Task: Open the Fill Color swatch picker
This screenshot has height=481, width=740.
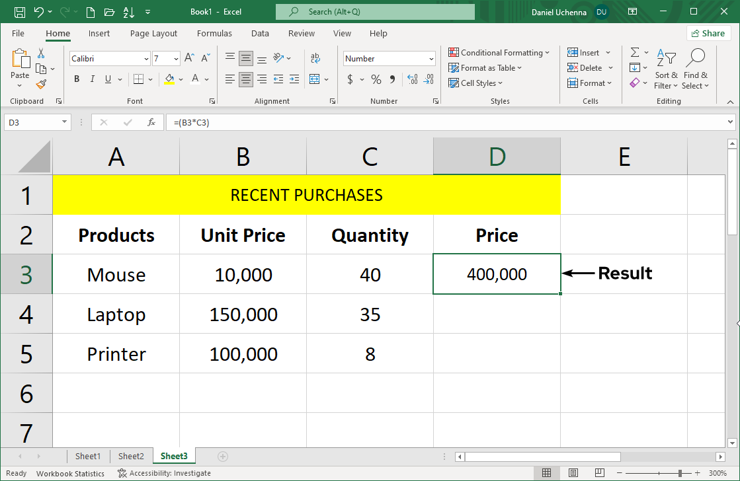Action: point(180,79)
